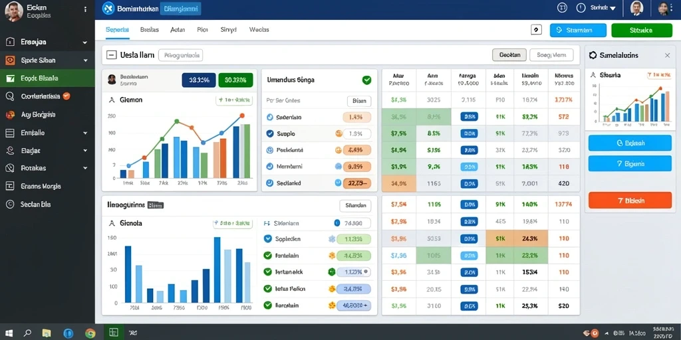681x340 pixels.
Task: Click the Sectan Ble sidebar icon
Action: coord(10,204)
